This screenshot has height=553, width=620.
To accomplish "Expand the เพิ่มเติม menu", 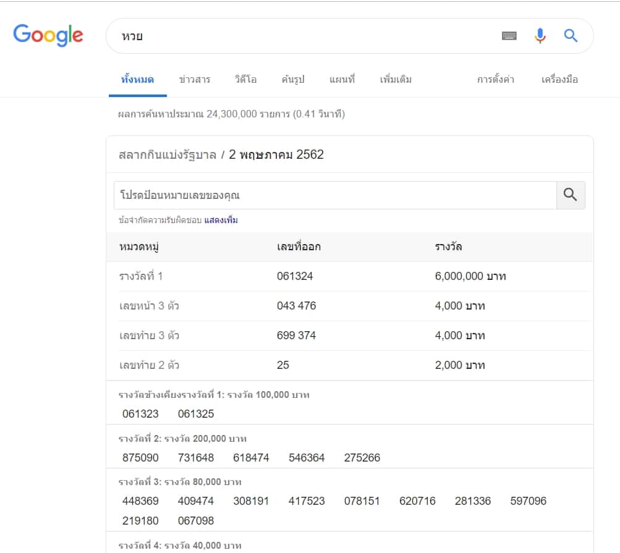I will [x=396, y=80].
